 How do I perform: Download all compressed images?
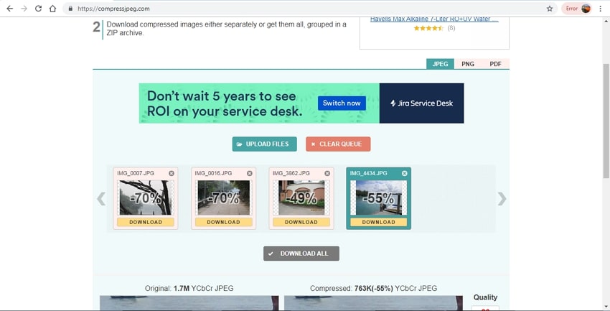[x=301, y=254]
